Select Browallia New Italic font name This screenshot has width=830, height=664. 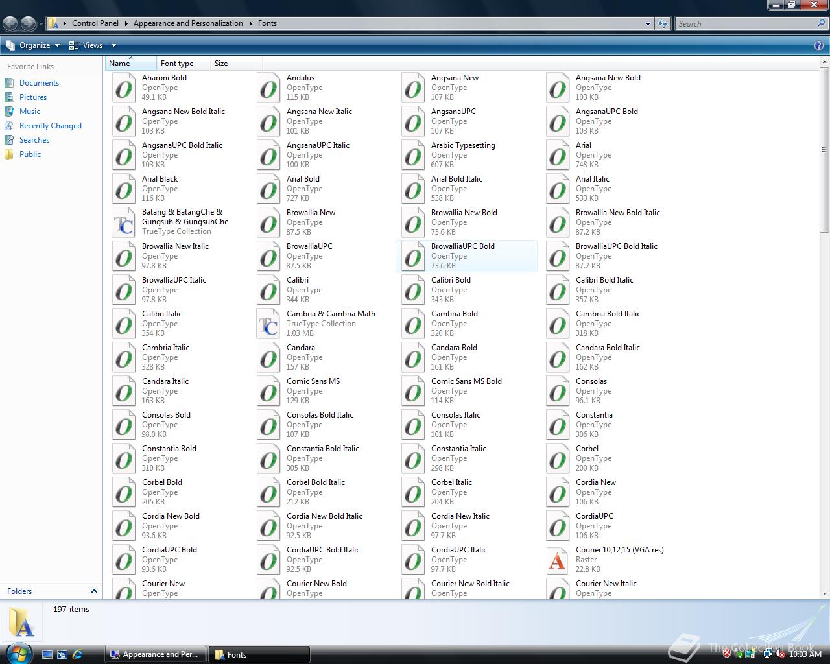175,246
